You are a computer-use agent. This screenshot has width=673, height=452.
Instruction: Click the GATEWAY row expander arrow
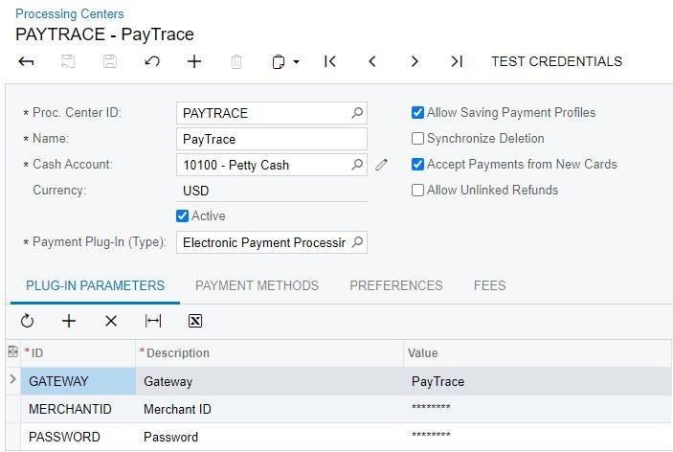click(12, 379)
